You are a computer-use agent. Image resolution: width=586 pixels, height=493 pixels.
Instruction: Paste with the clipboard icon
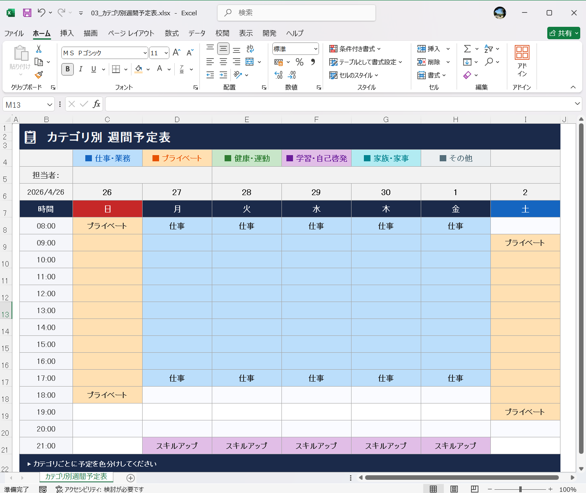click(21, 54)
